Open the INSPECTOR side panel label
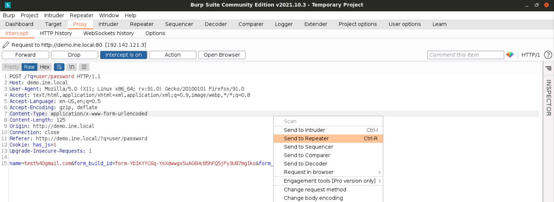 click(x=548, y=98)
